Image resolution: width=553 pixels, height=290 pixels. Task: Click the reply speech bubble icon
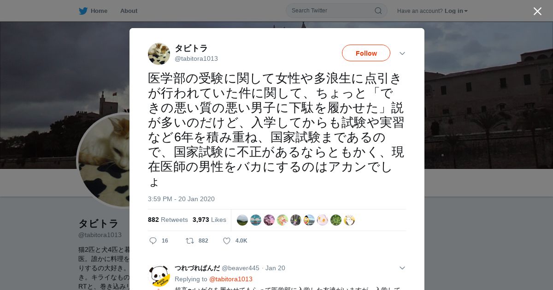pos(153,241)
